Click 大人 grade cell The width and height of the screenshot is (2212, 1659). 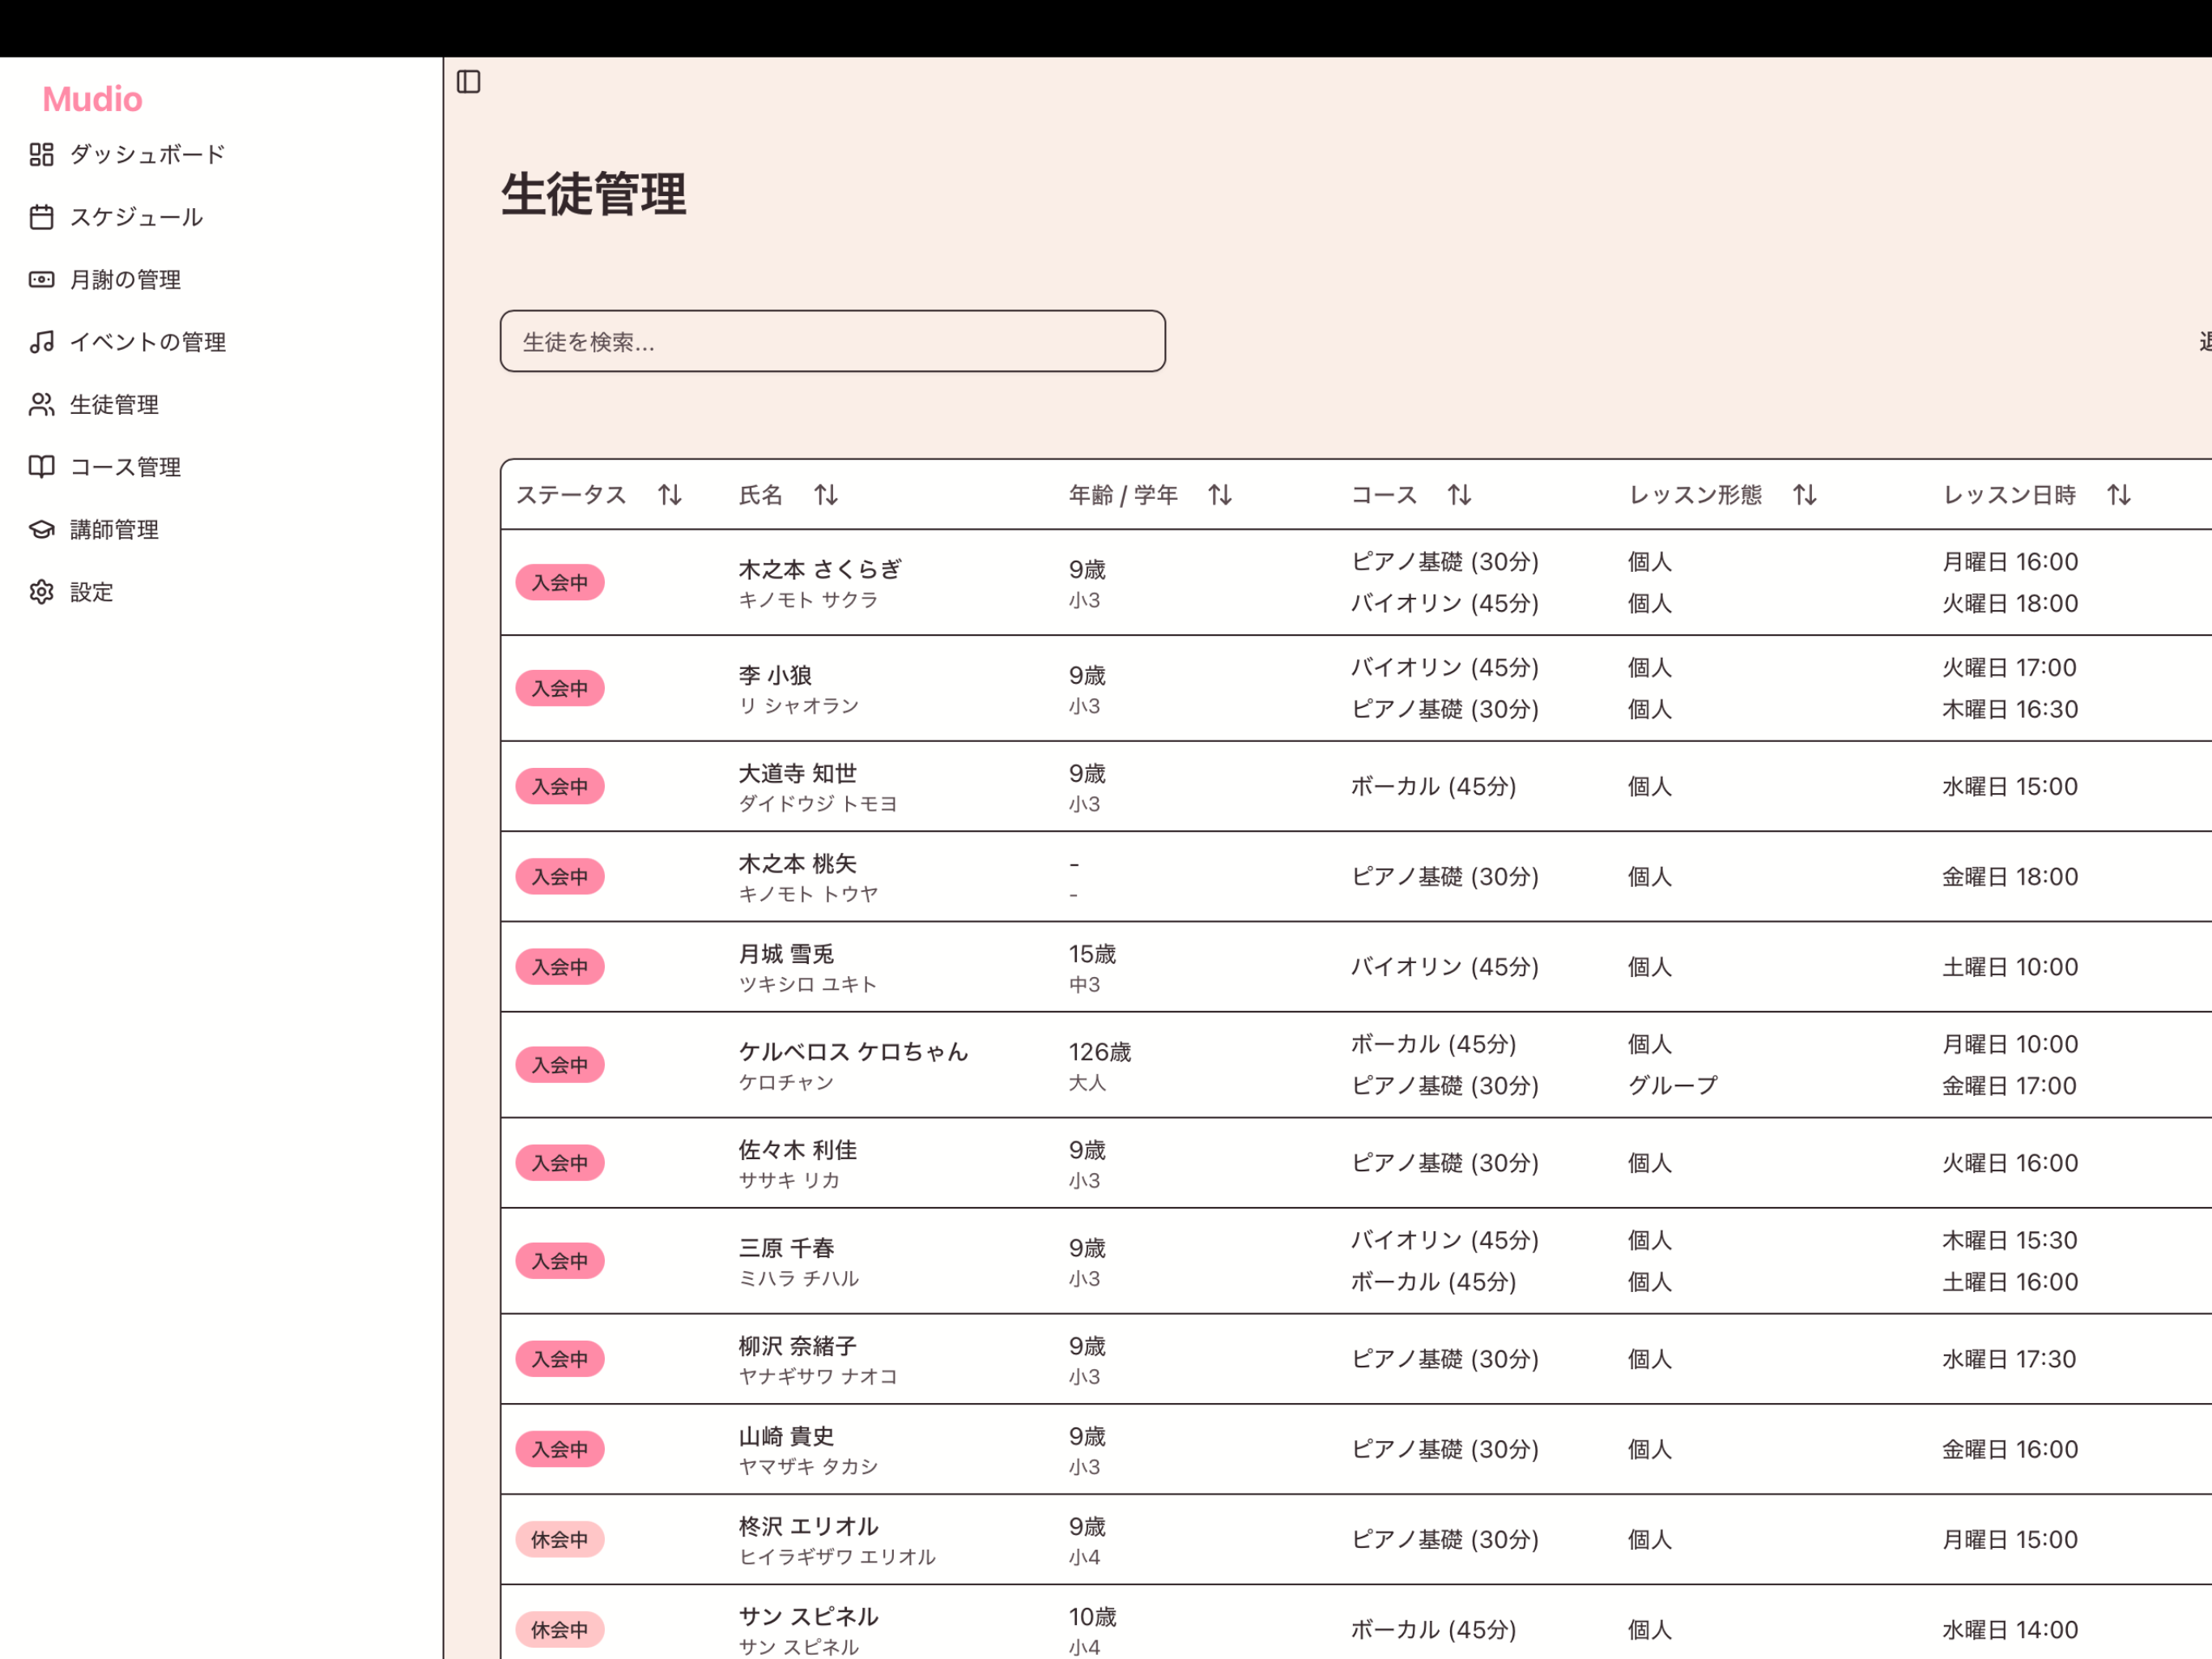(1087, 1083)
